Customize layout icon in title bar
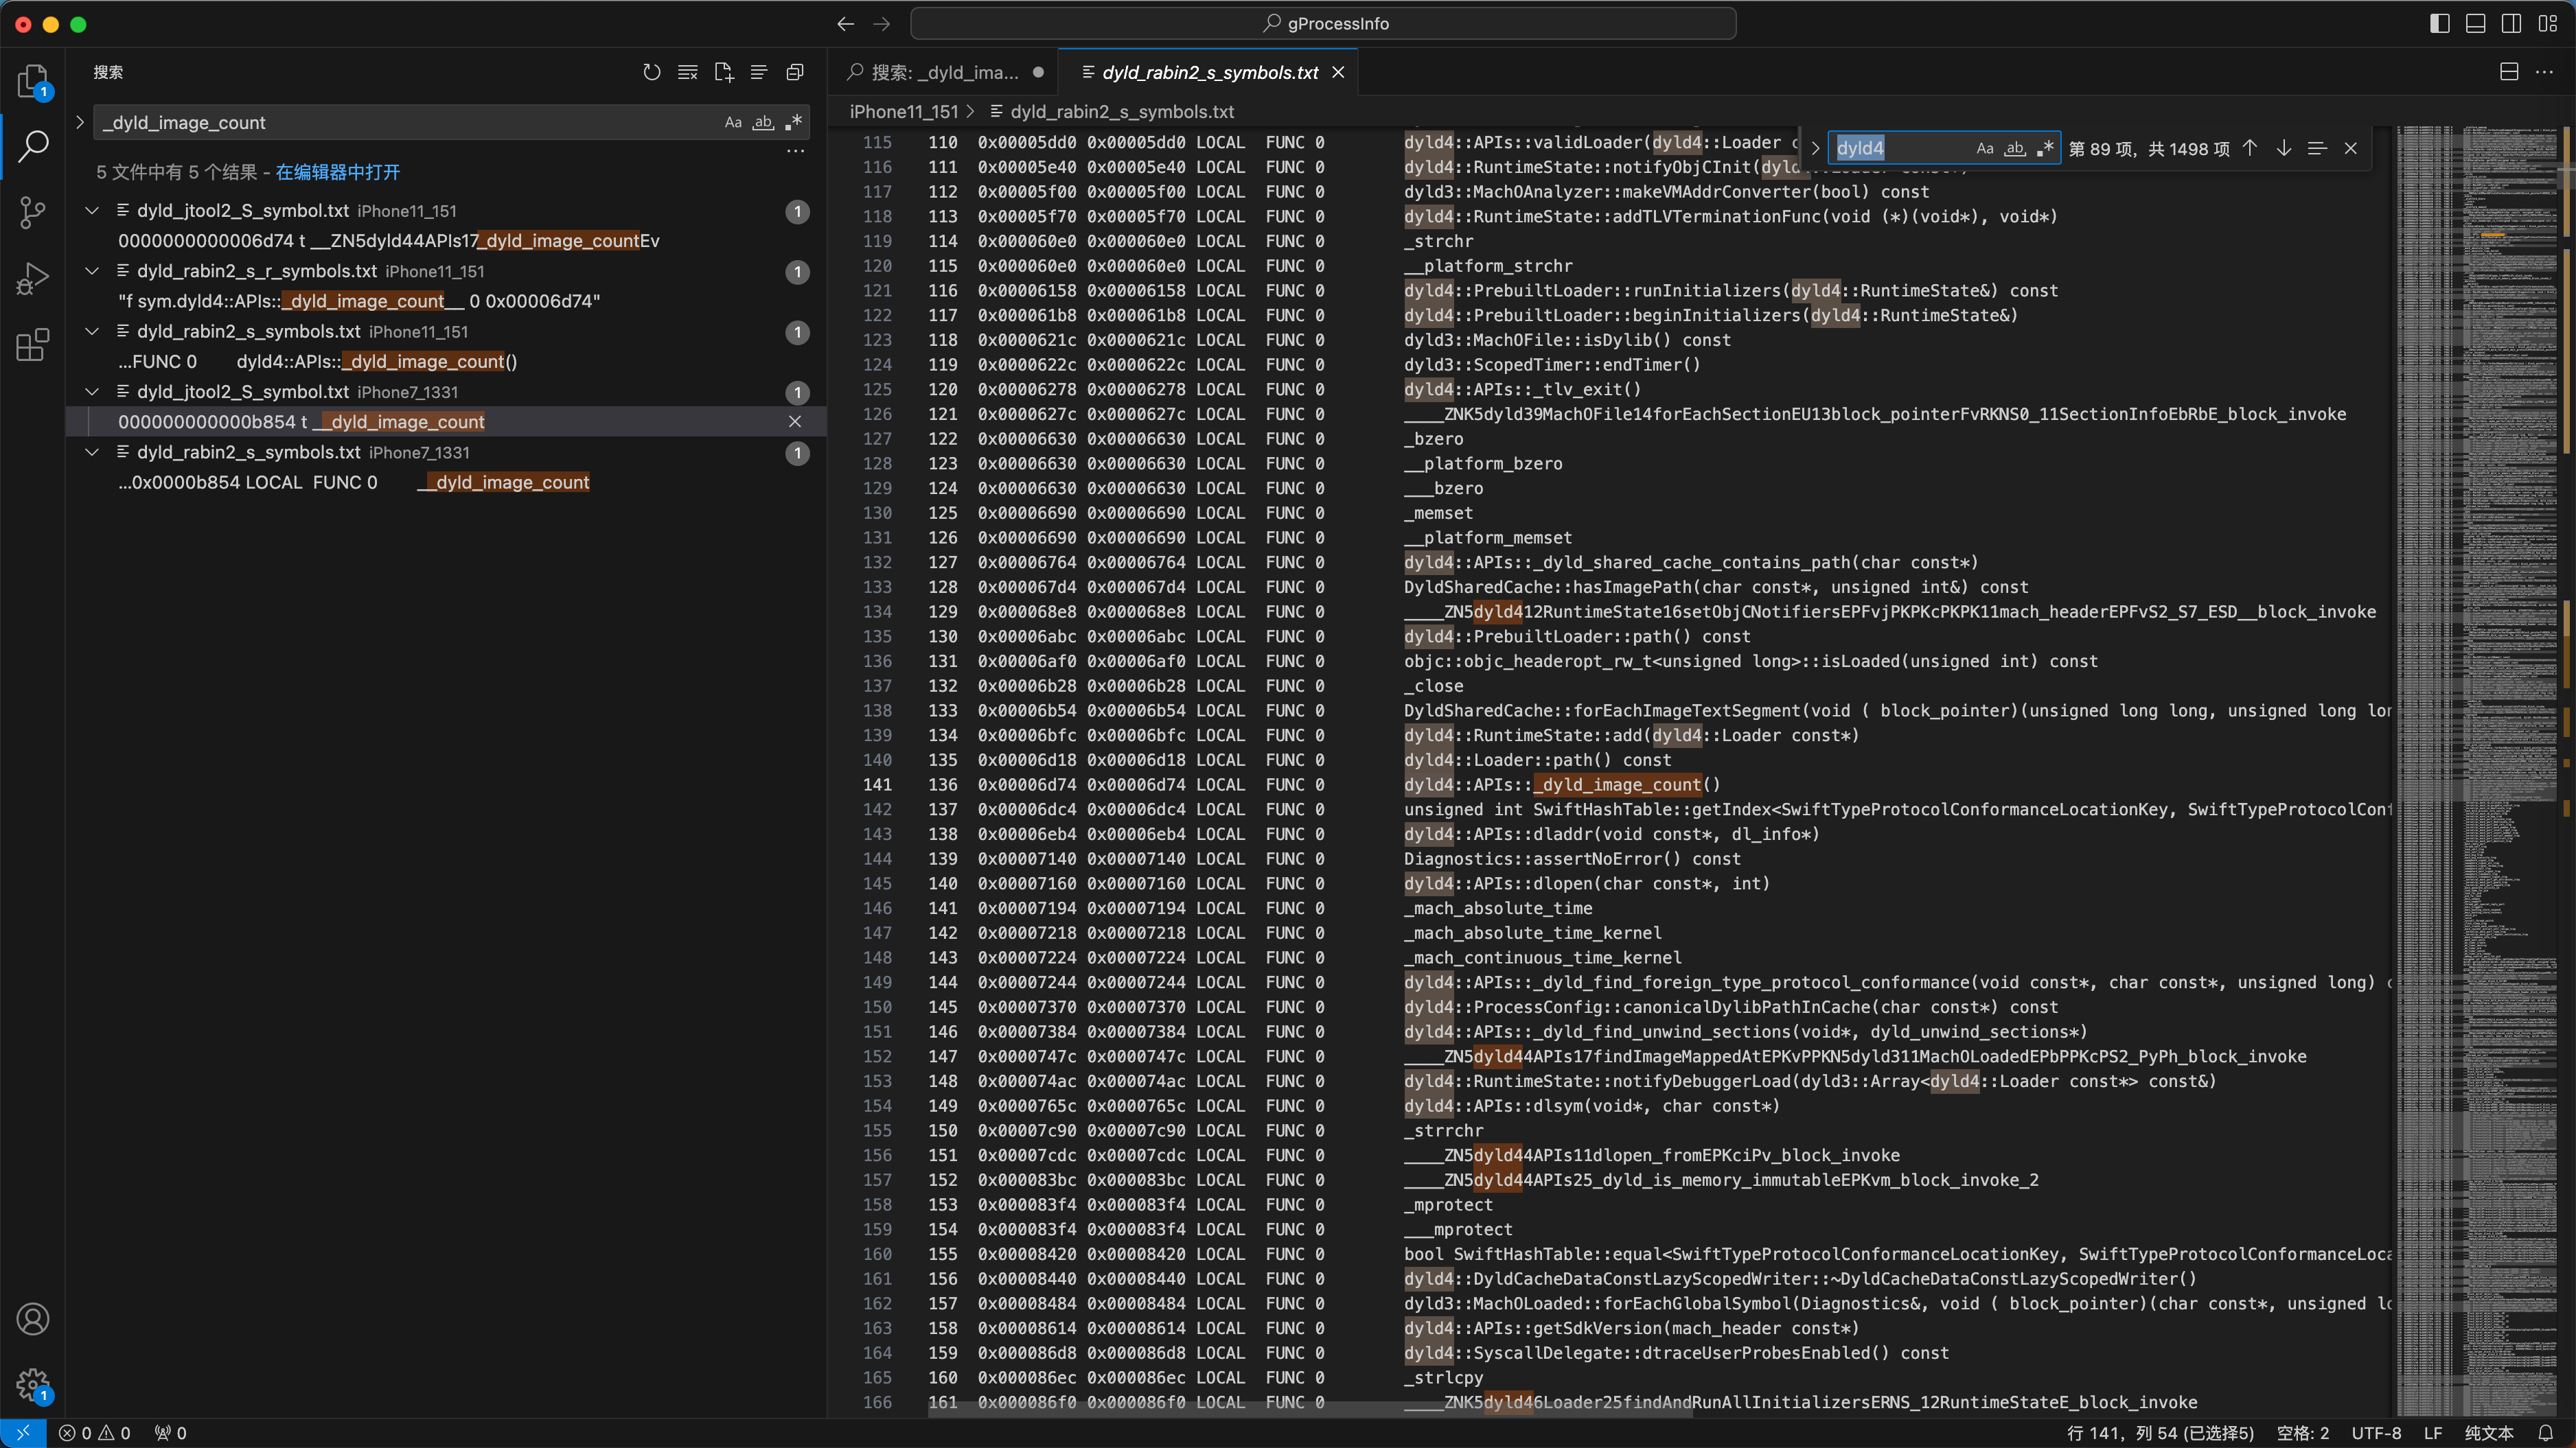This screenshot has height=1448, width=2576. (x=2547, y=24)
